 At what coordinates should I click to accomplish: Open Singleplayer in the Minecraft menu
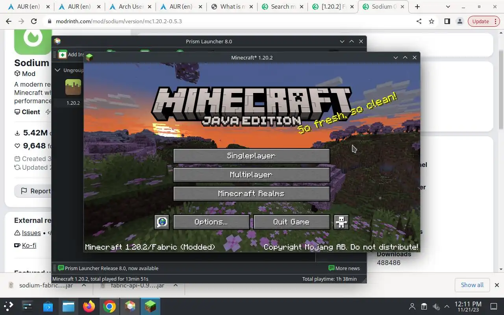pos(251,156)
